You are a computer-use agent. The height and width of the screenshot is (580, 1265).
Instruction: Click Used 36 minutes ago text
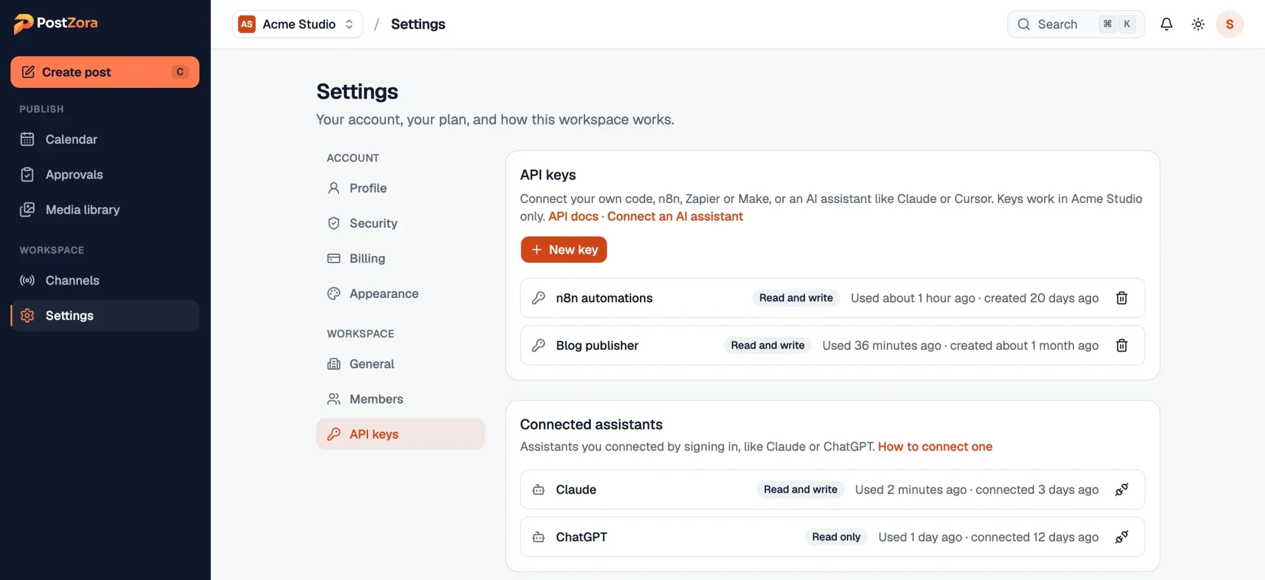click(882, 345)
